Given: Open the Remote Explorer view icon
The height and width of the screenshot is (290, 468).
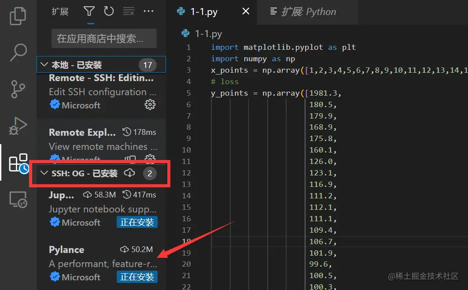Looking at the screenshot, I should [18, 199].
